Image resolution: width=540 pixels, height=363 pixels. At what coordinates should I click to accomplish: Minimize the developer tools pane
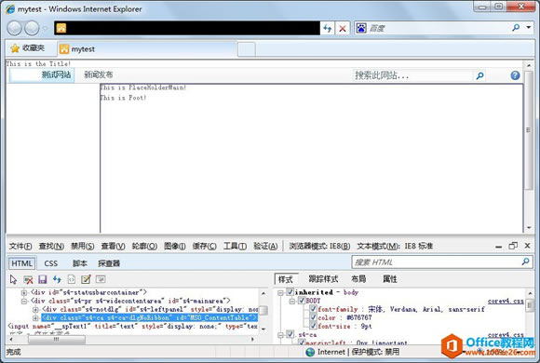coord(498,247)
